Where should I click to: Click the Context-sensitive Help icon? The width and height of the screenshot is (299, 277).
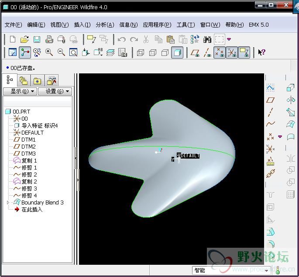click(261, 52)
